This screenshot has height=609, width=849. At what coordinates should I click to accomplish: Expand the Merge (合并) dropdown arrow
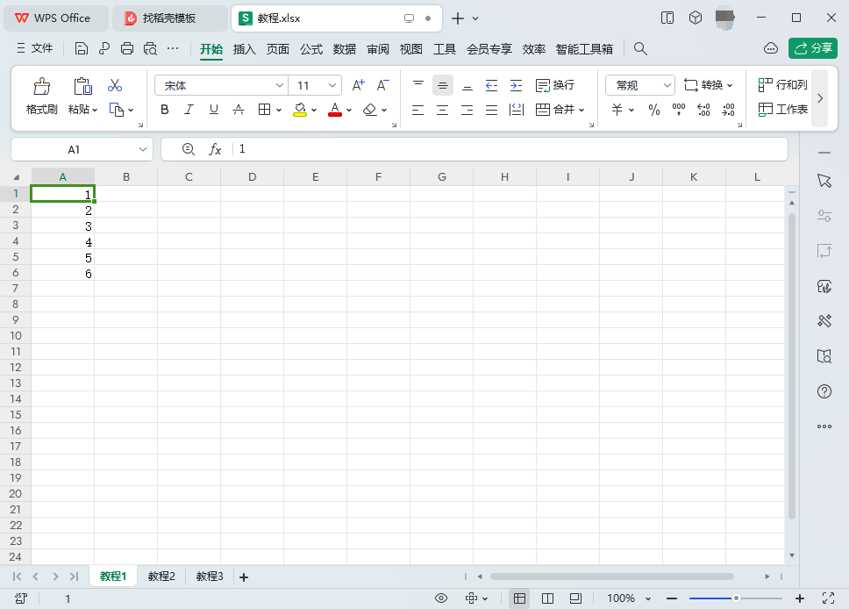coord(581,110)
